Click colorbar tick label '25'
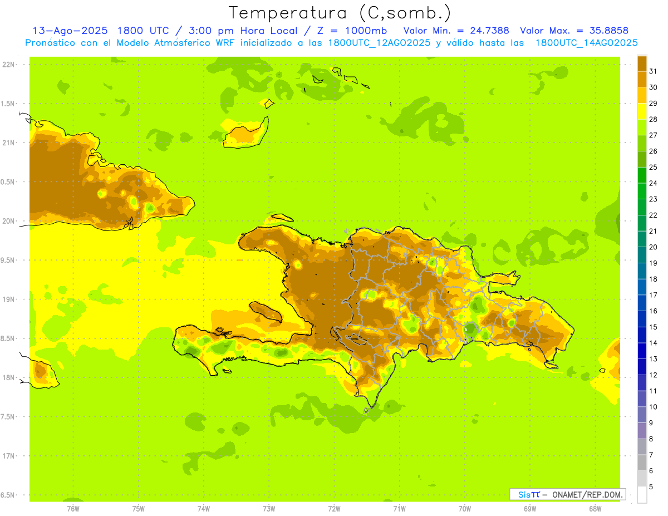The image size is (668, 516). tap(653, 167)
